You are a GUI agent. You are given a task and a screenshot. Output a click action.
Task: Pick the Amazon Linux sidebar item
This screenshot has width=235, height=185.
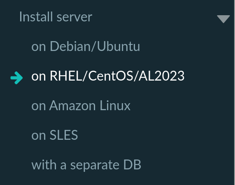(81, 106)
